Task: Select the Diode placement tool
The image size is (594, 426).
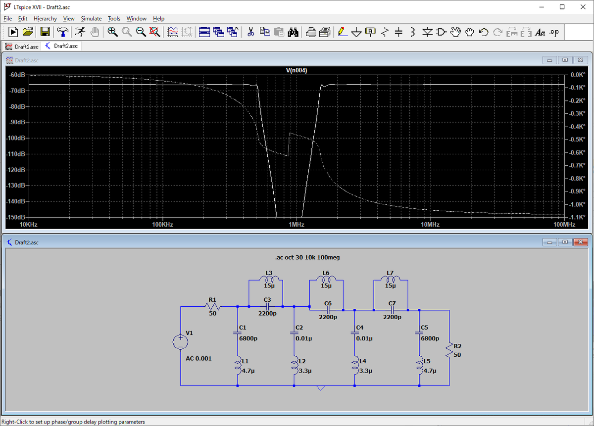Action: [x=428, y=32]
